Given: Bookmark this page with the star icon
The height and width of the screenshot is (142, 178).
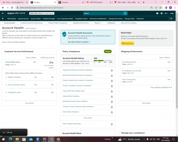Looking at the screenshot, I should tap(161, 8).
